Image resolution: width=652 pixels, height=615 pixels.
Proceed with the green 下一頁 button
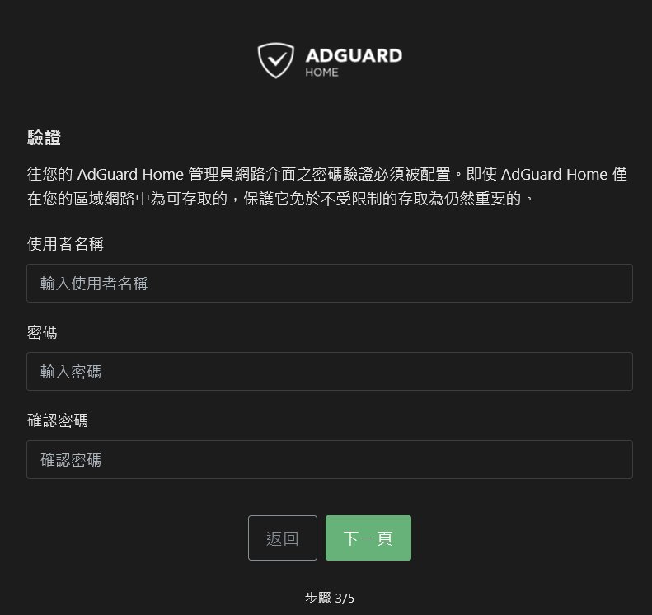coord(368,538)
